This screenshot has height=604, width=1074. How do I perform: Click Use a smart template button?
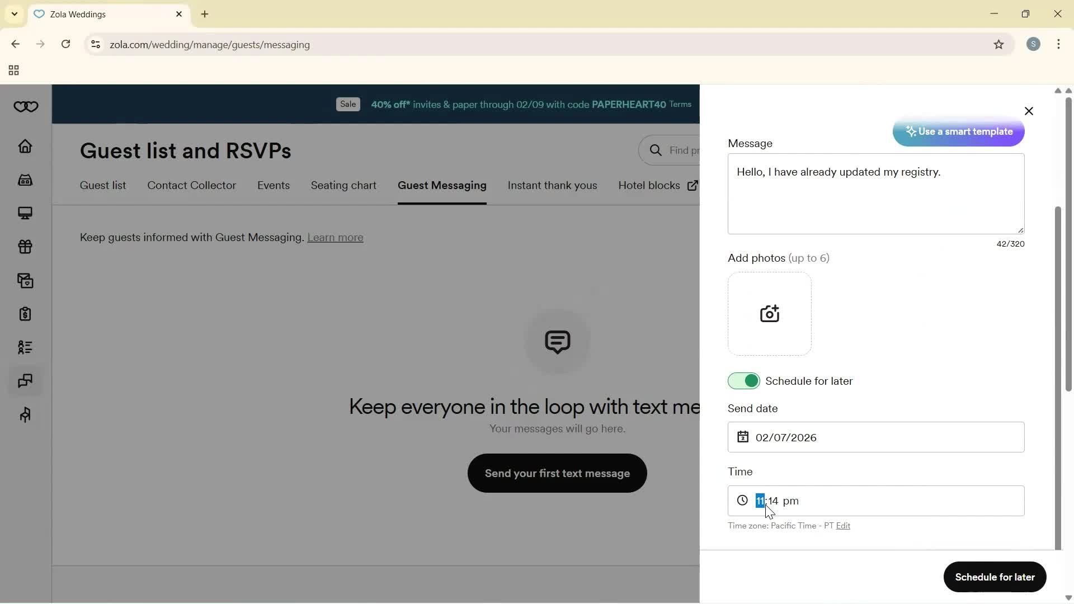[958, 132]
